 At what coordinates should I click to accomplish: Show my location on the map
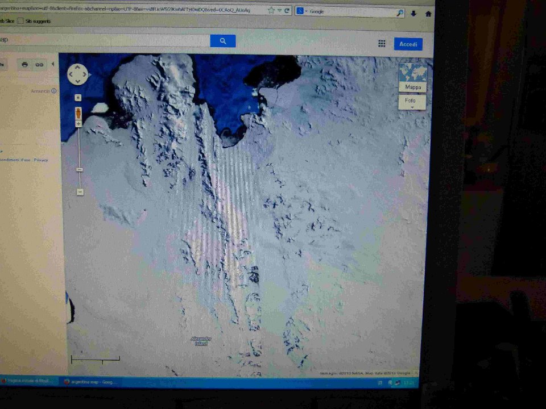point(78,98)
